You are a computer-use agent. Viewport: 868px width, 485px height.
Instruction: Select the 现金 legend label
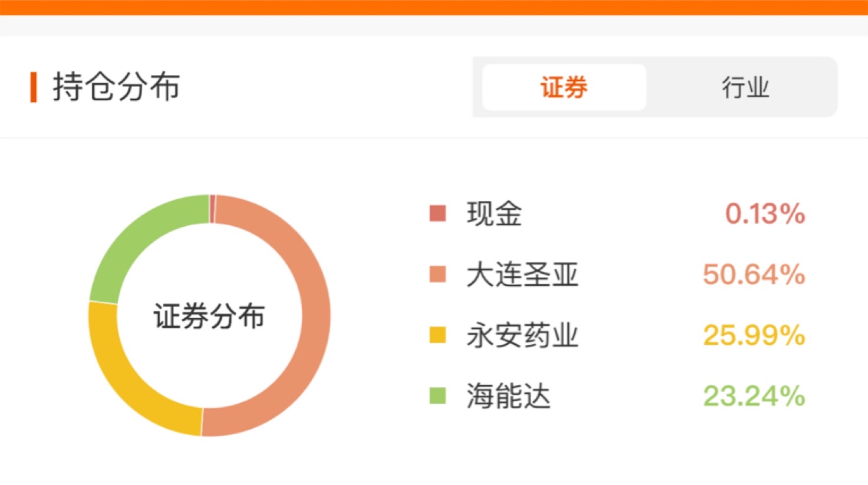494,213
